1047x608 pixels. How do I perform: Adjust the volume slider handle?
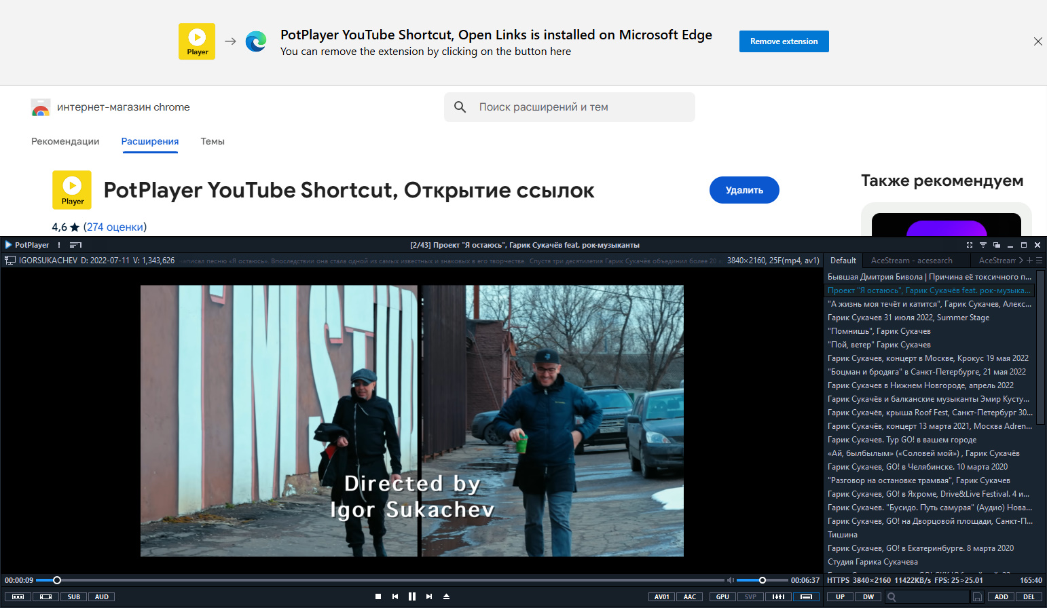point(763,580)
